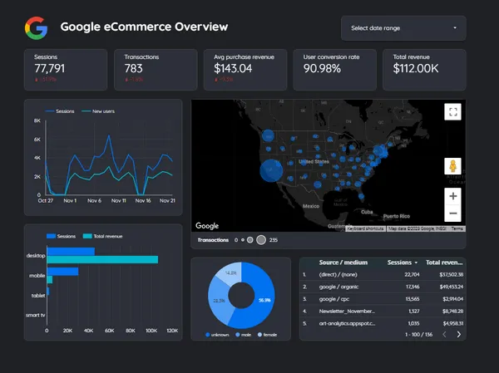Click the mobile Sessions bar
The height and width of the screenshot is (373, 499).
click(x=62, y=272)
